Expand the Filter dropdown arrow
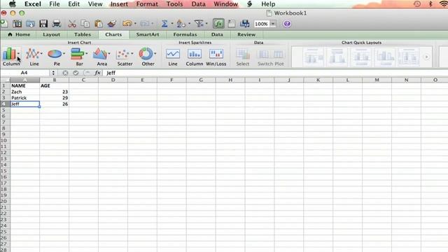The width and height of the screenshot is (448, 252). 206,24
